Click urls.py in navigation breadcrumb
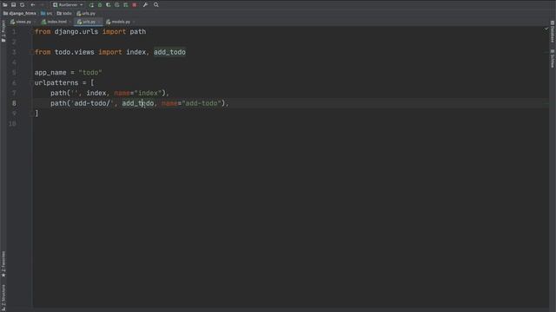Screen dimensions: 556x312 coord(86,14)
